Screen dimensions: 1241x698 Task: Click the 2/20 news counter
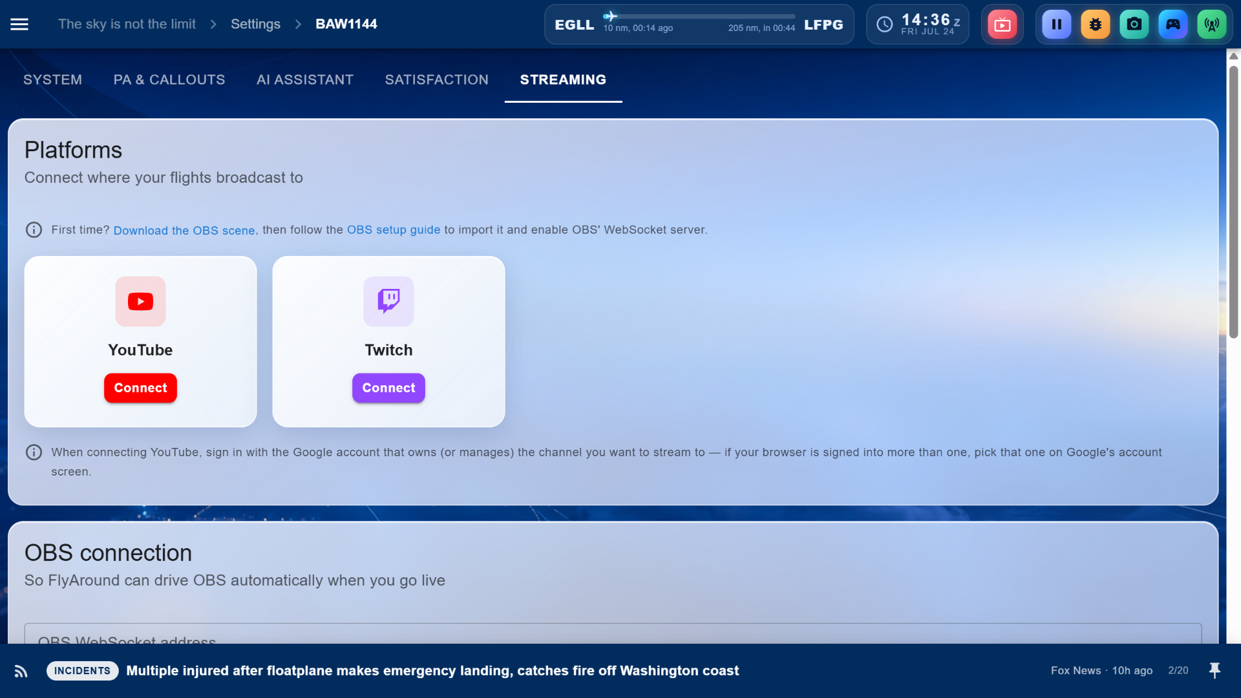tap(1178, 671)
